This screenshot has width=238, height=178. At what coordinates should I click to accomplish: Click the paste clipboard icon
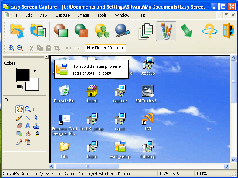pyautogui.click(x=49, y=48)
